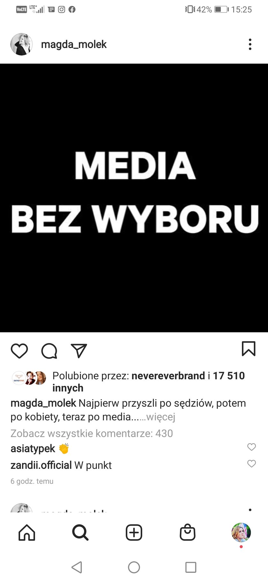Open own profile avatar tab

coord(241,532)
